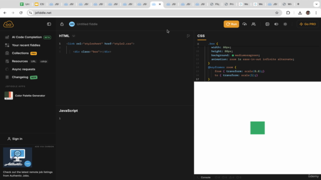Open the Console bar
This screenshot has height=180, width=321.
click(x=206, y=177)
